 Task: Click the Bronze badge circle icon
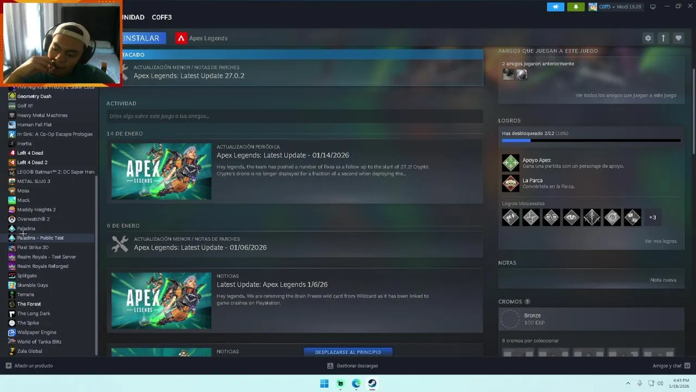(510, 319)
